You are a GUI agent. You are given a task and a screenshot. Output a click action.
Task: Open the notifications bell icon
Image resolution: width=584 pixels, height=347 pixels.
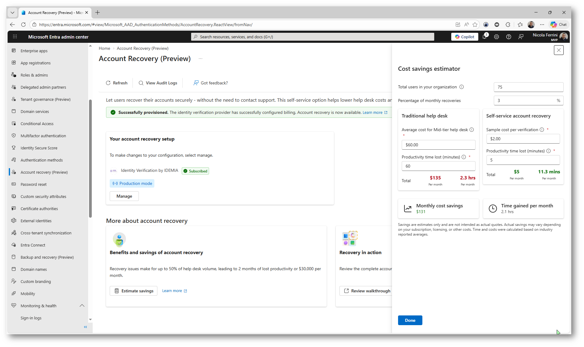484,37
